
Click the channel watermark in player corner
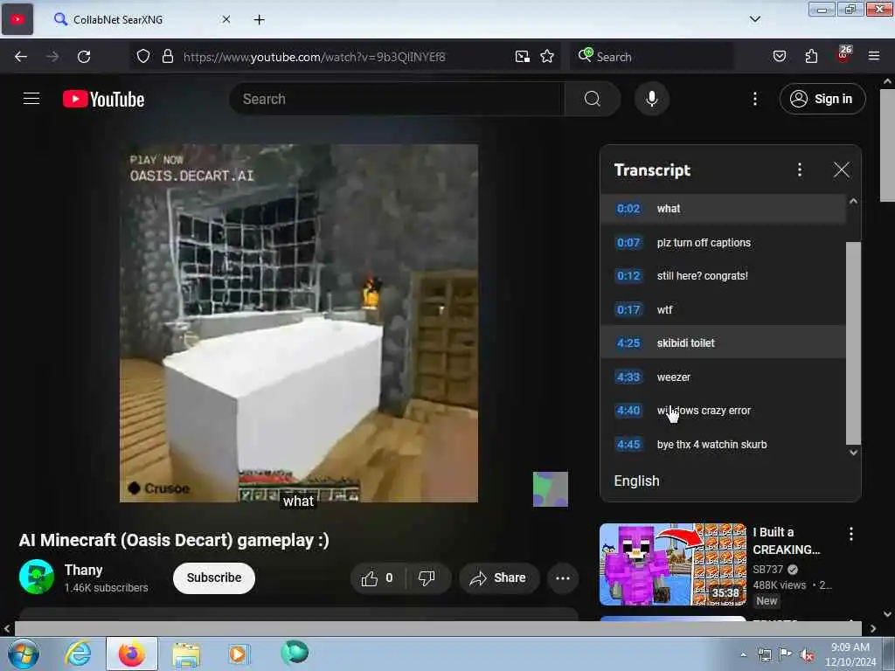[551, 489]
